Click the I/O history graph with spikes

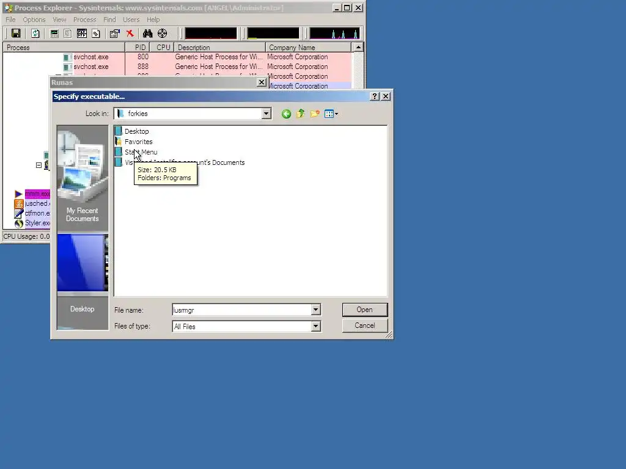(334, 34)
